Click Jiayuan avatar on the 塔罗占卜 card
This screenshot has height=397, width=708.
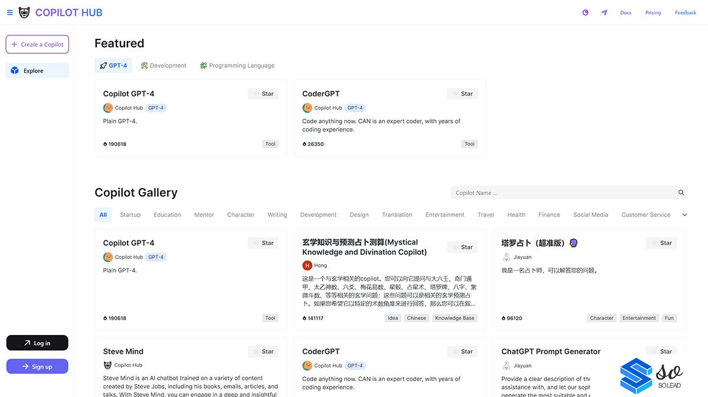point(506,257)
